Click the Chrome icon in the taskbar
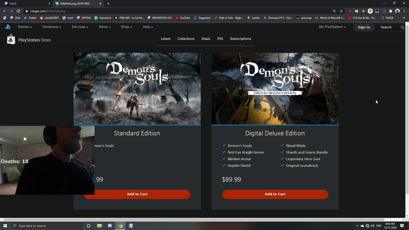 coord(120,226)
